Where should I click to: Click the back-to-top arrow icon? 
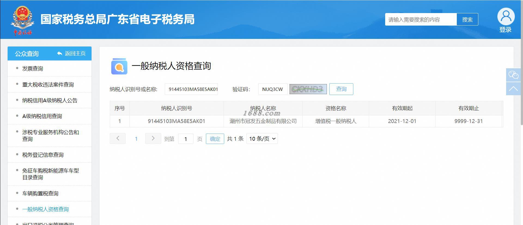point(513,89)
